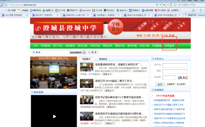Select the 高考专题 navigation item
This screenshot has height=127, width=205.
pyautogui.click(x=132, y=46)
